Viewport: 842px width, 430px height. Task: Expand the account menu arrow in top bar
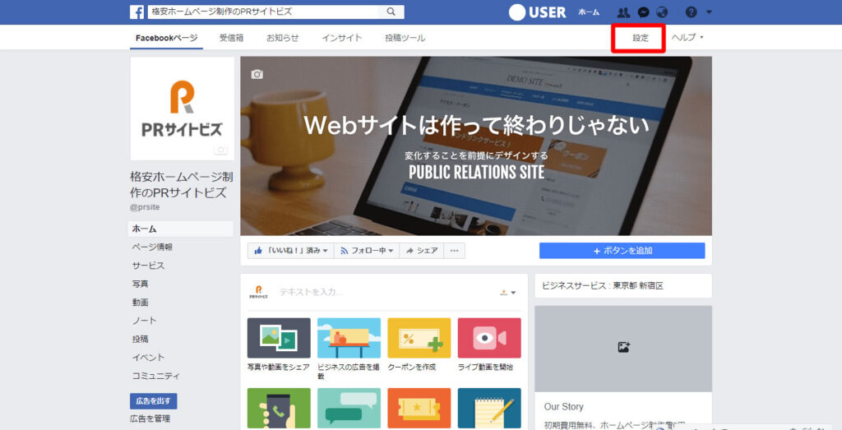tap(709, 12)
